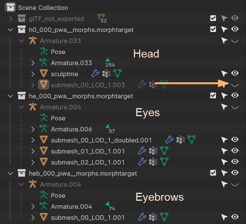Click the selectable arrow icon for sculptme
Viewport: 246px width, 224px height.
coord(224,74)
